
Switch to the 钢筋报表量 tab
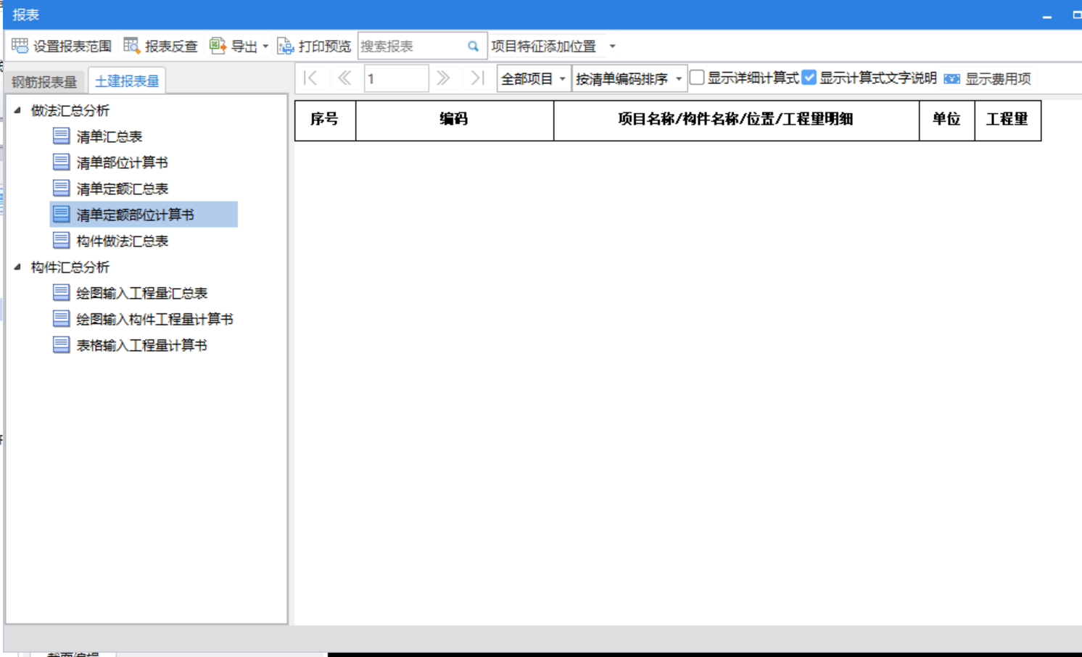(x=44, y=81)
